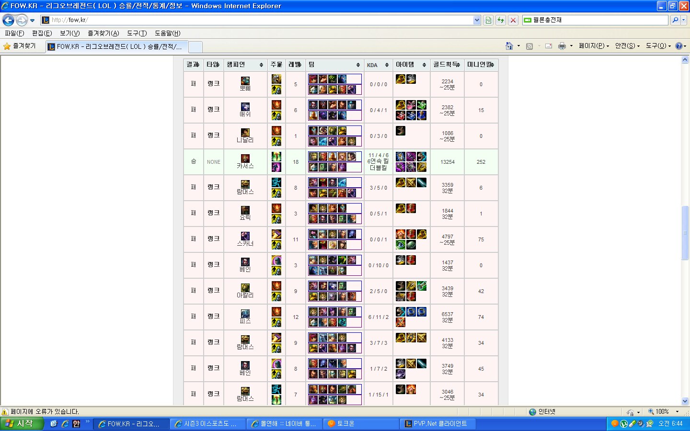The width and height of the screenshot is (690, 431).
Task: Click the NONE game type cell
Action: (x=214, y=162)
